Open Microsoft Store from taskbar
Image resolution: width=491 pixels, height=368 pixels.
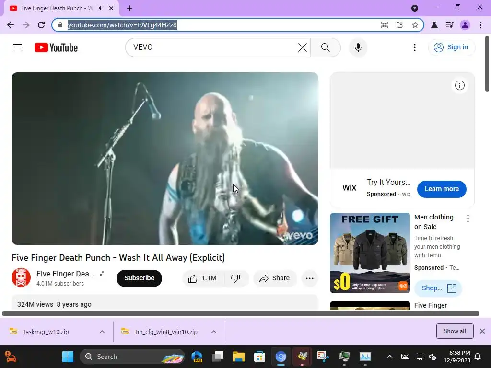[x=259, y=356]
